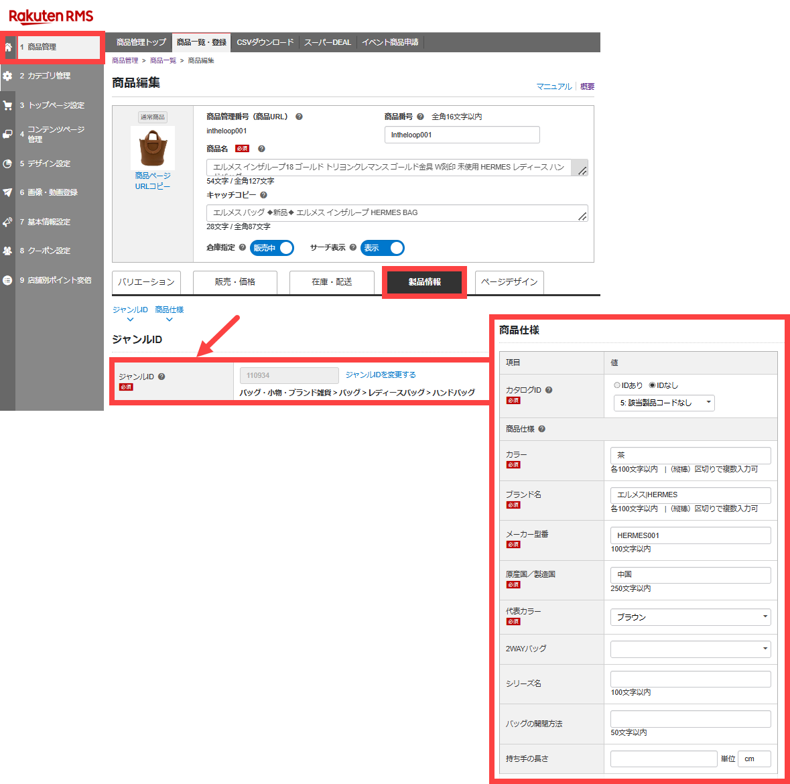Viewport: 790px width, 784px height.
Task: Select スーパーDEAL in top navigation
Action: point(328,42)
